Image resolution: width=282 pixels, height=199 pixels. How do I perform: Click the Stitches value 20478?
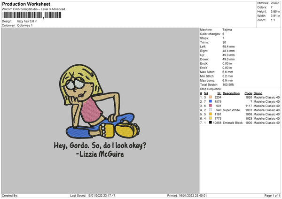pyautogui.click(x=275, y=3)
